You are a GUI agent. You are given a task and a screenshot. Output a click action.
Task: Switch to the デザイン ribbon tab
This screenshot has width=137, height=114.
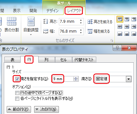click(53, 11)
